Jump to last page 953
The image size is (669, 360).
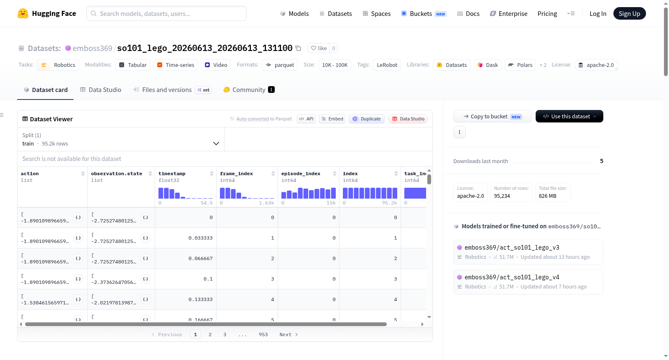tap(263, 334)
